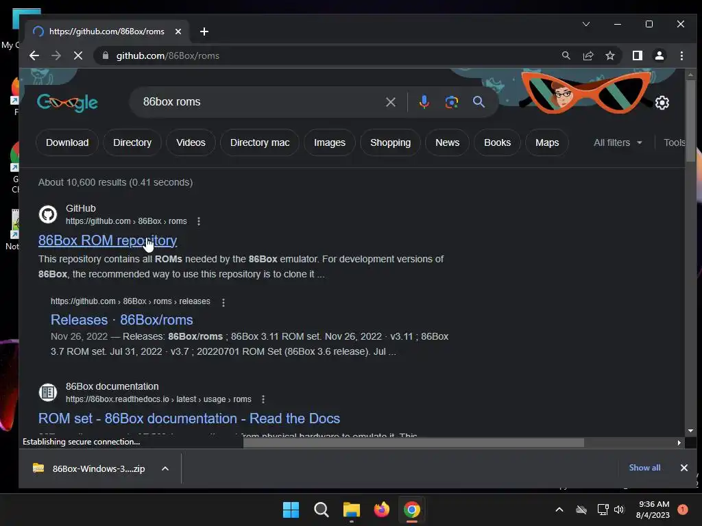Click the Chrome taskbar icon

[412, 510]
